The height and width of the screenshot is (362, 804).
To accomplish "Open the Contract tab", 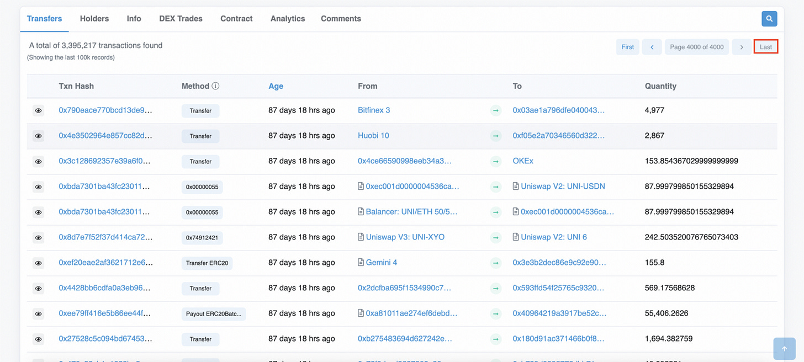I will click(236, 19).
